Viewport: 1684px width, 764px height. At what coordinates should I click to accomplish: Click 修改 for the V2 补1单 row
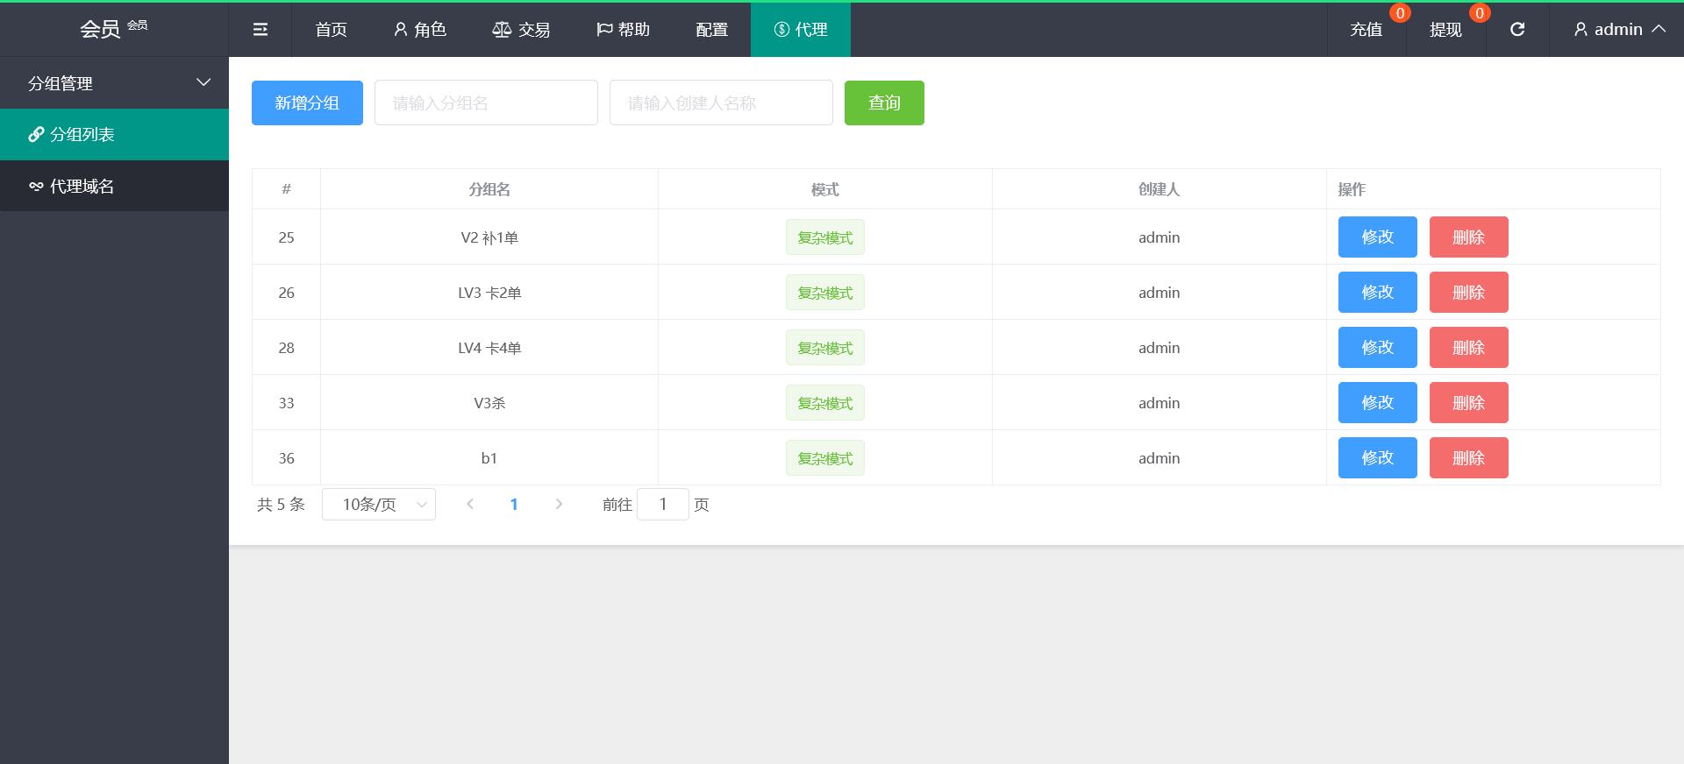tap(1377, 237)
